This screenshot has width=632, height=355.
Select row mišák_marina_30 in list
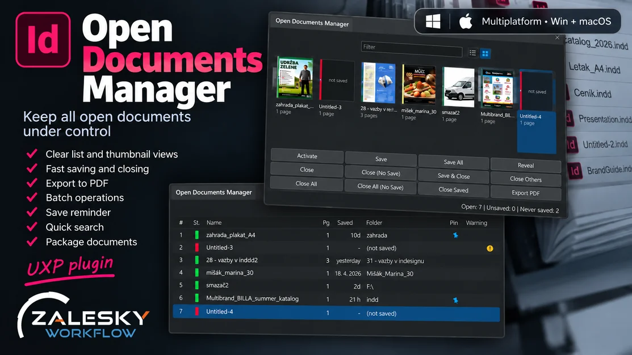[337, 273]
